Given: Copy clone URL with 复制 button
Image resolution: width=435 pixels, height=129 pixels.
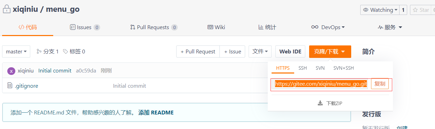Looking at the screenshot, I should point(380,84).
